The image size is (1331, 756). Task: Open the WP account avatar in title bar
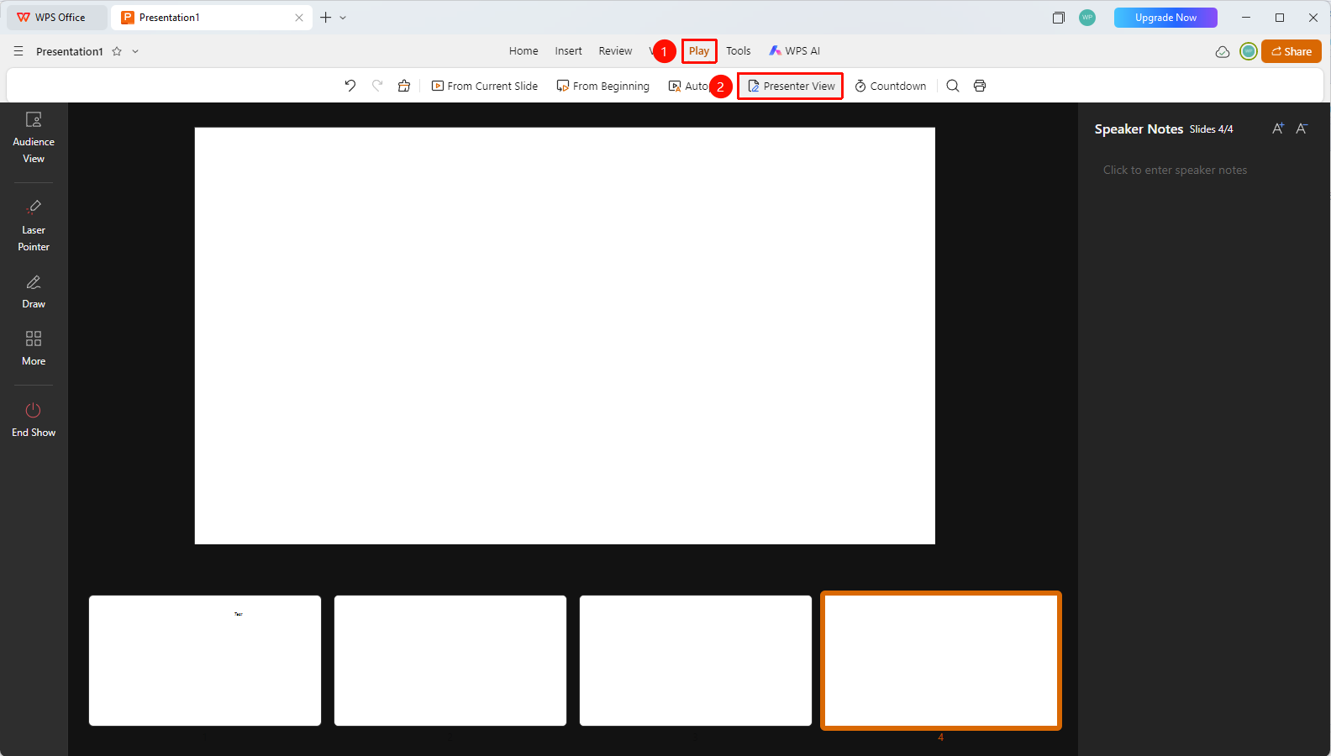(1087, 18)
